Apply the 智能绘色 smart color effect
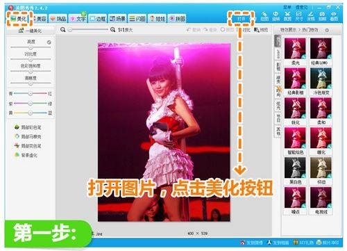This screenshot has height=251, width=347. tap(295, 138)
